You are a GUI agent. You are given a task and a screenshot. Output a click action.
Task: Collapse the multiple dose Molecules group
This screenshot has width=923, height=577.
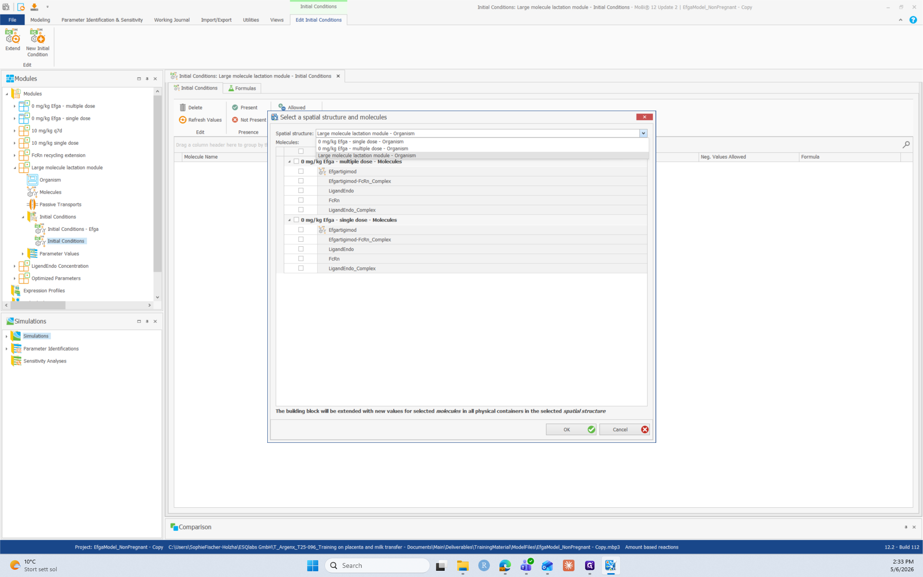[289, 162]
